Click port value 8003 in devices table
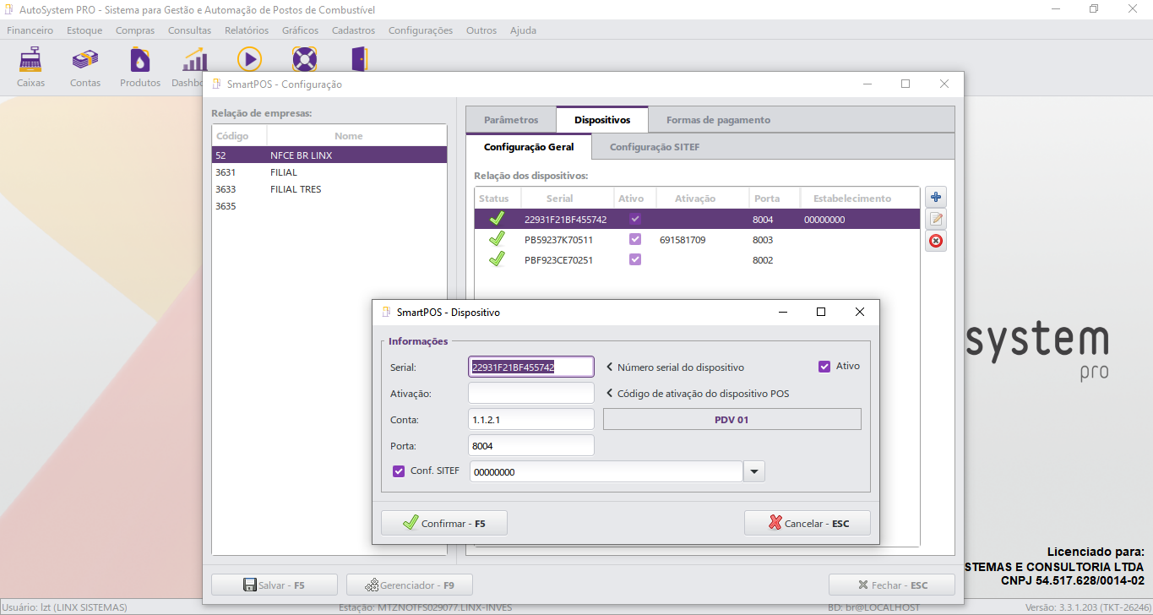 [x=763, y=240]
